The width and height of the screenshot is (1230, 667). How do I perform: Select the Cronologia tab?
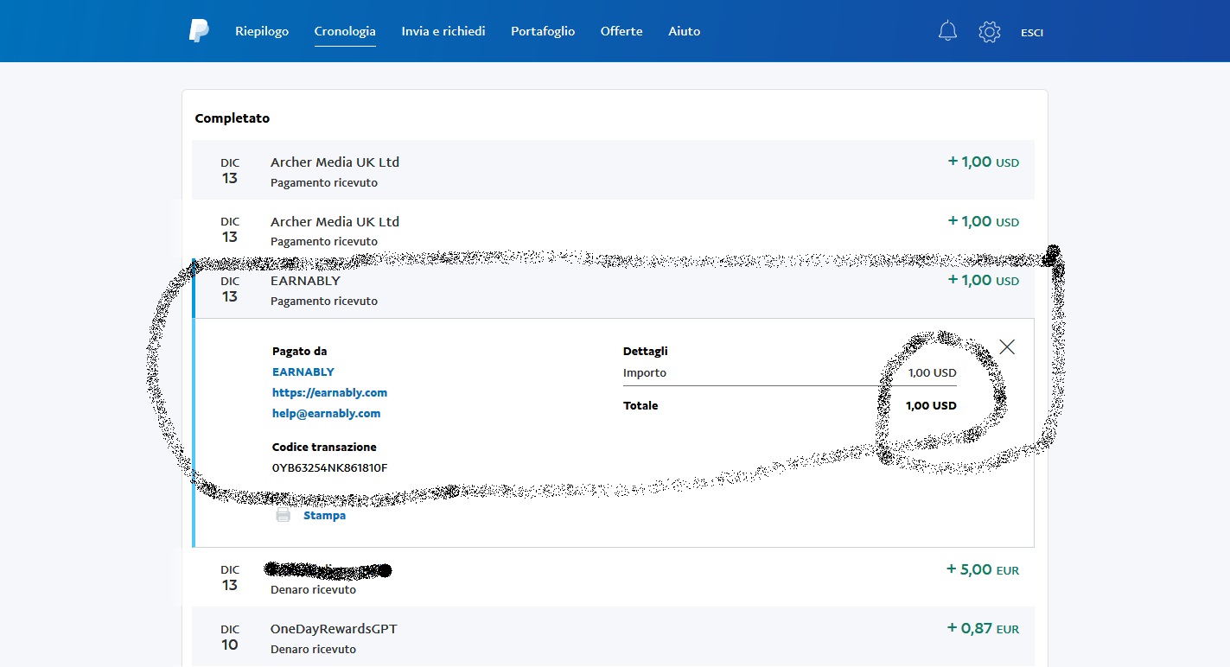pyautogui.click(x=345, y=31)
